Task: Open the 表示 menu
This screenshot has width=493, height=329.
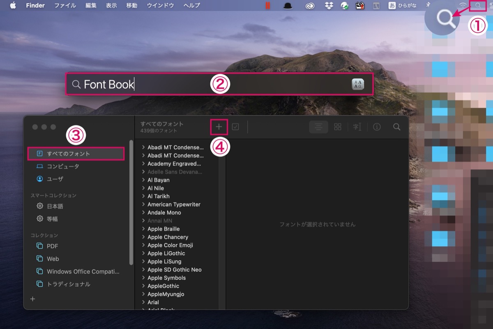Action: coord(111,5)
